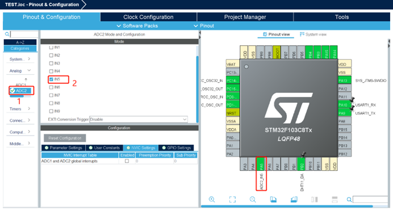
Task: Click the rotate-right chip view icon
Action: point(294,200)
